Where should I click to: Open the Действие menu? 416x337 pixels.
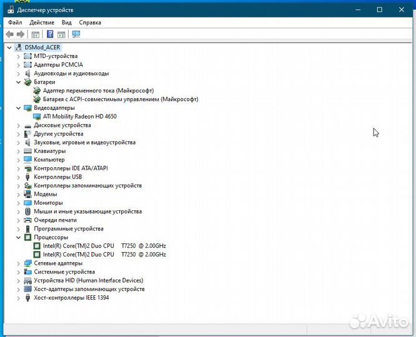click(42, 22)
